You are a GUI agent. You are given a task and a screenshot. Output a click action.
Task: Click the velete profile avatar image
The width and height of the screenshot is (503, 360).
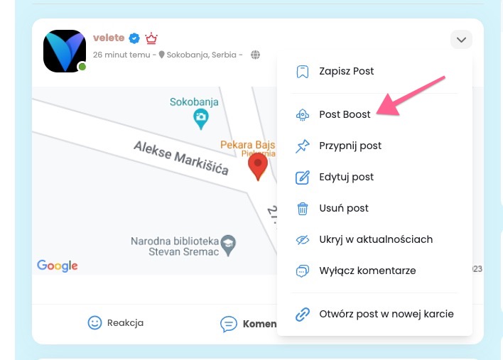pos(65,51)
